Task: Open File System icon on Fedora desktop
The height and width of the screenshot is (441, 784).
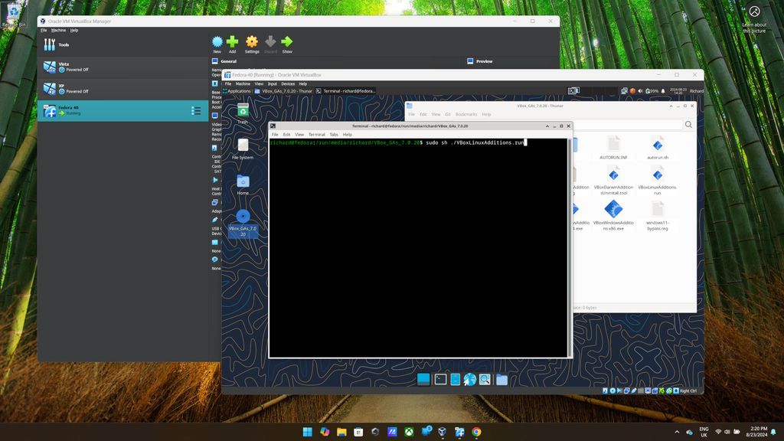Action: click(243, 149)
